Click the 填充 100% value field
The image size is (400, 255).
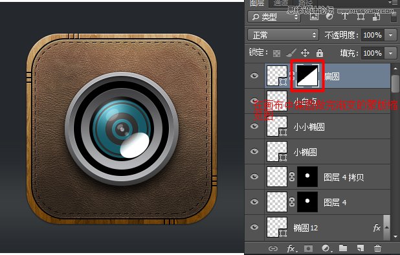click(x=373, y=53)
